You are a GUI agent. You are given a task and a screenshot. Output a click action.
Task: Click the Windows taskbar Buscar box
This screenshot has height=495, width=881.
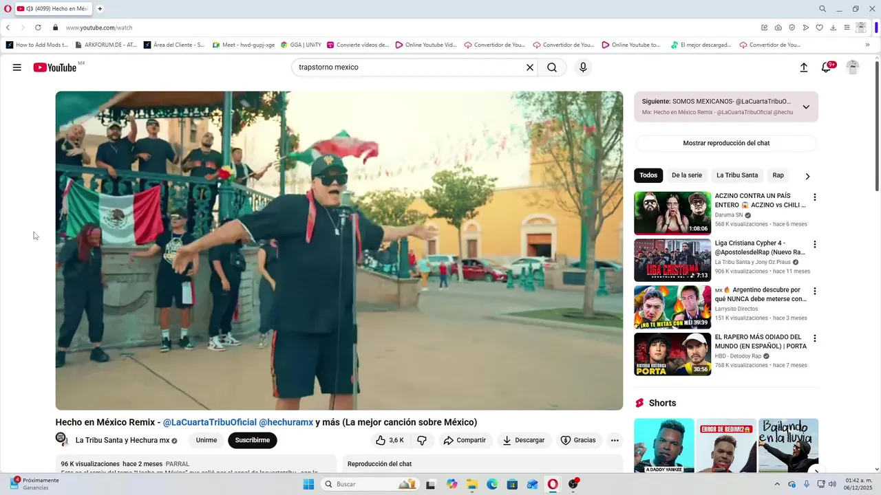tap(370, 484)
